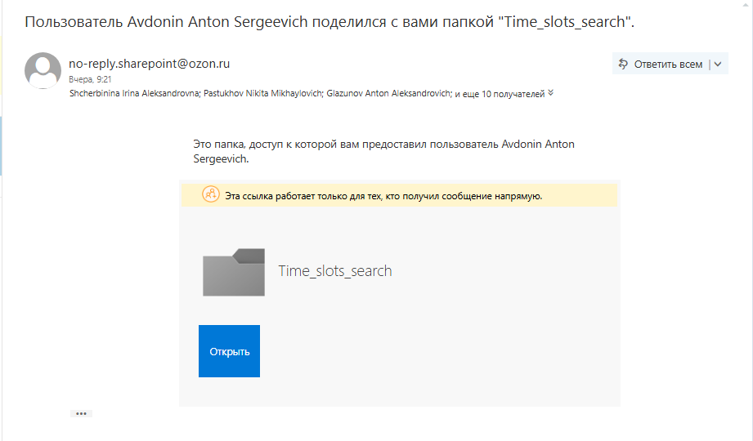Click the blue Открыть button
Screen dimensions: 753x441
point(229,351)
